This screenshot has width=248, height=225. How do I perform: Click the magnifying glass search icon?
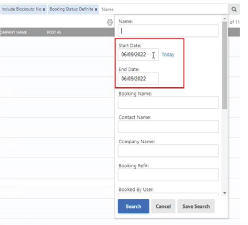(x=234, y=9)
